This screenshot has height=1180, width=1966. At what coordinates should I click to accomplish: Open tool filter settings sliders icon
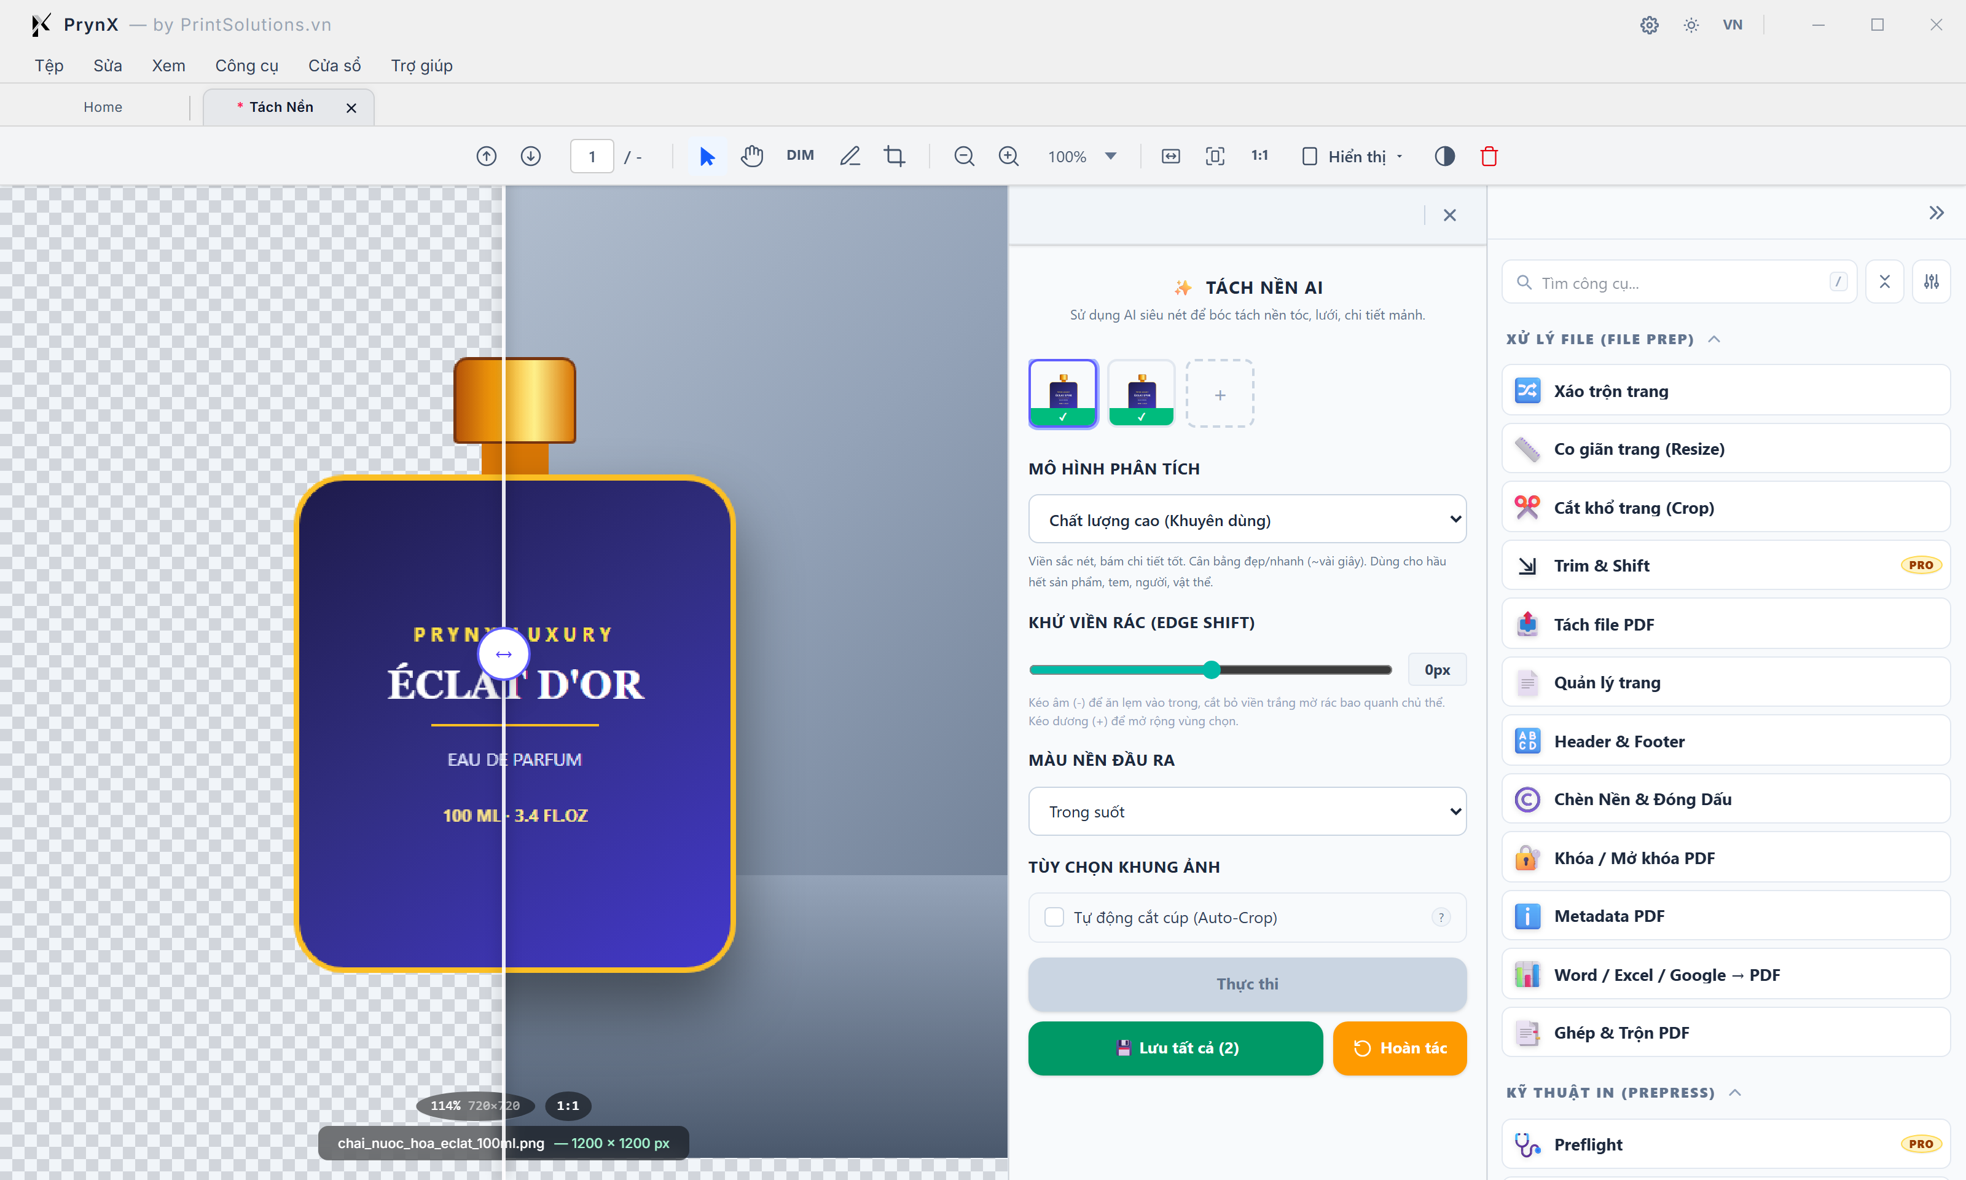click(x=1931, y=281)
